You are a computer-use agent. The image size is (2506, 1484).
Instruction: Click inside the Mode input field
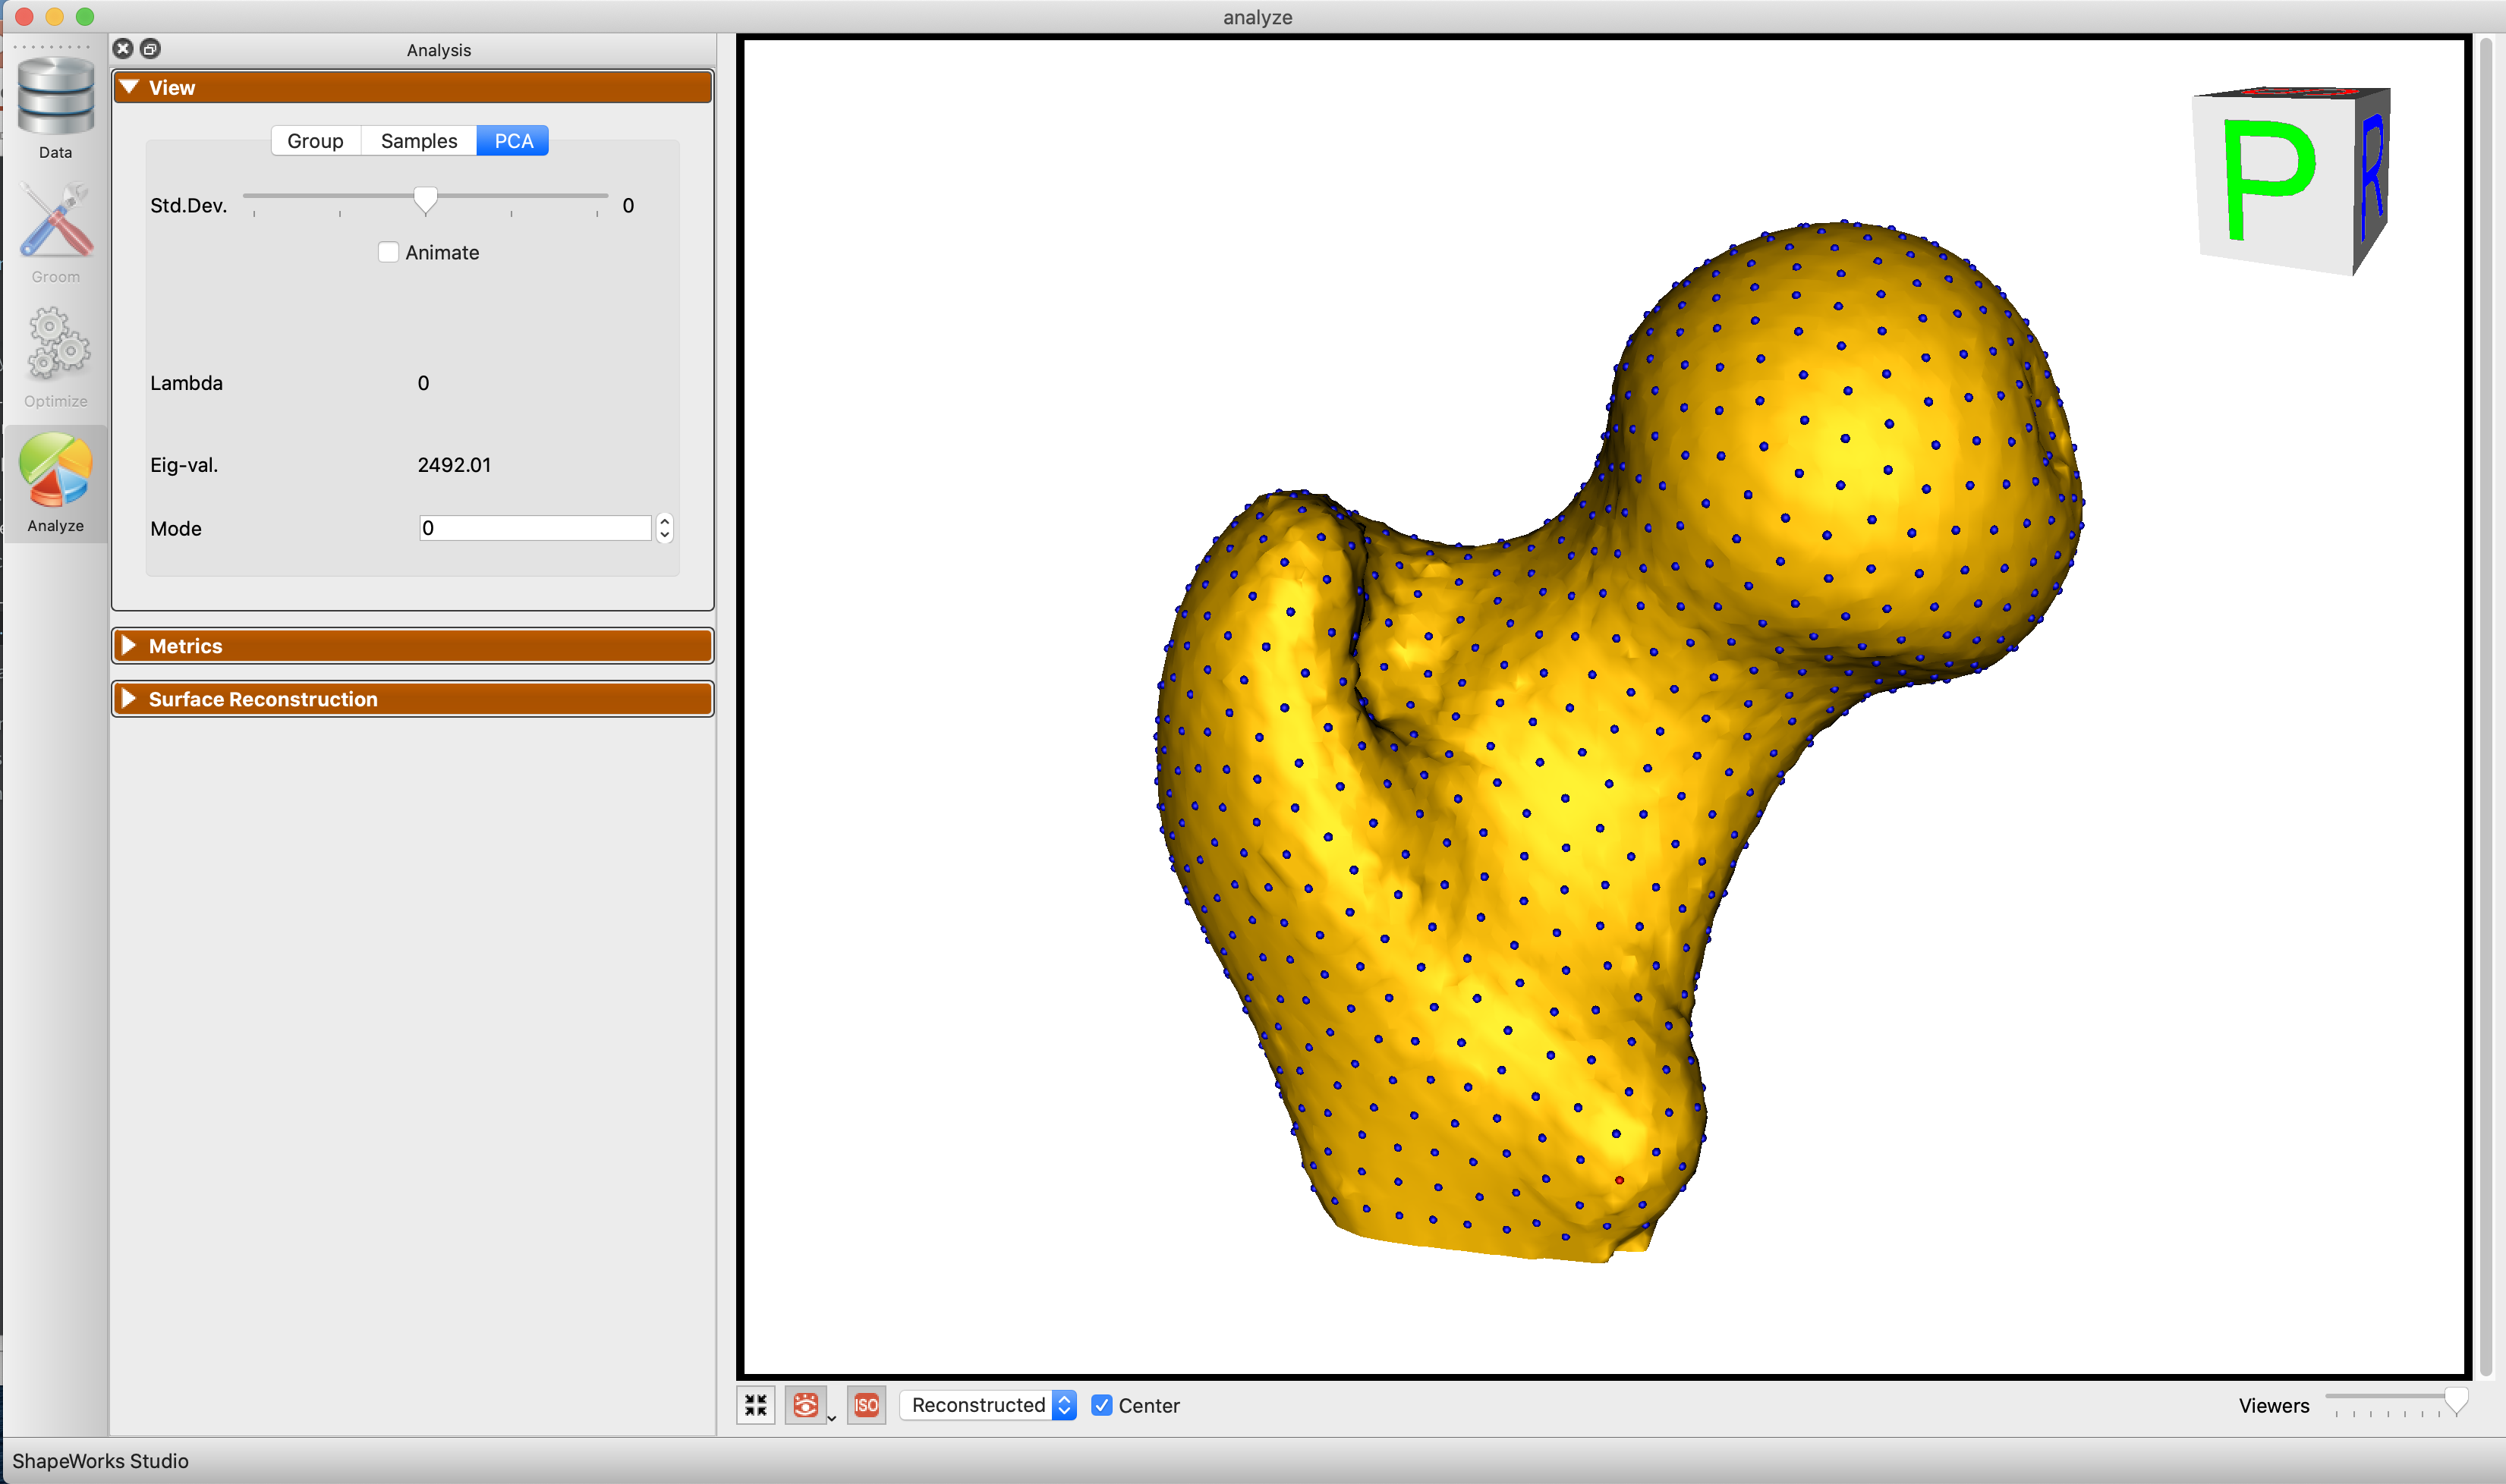pos(535,527)
